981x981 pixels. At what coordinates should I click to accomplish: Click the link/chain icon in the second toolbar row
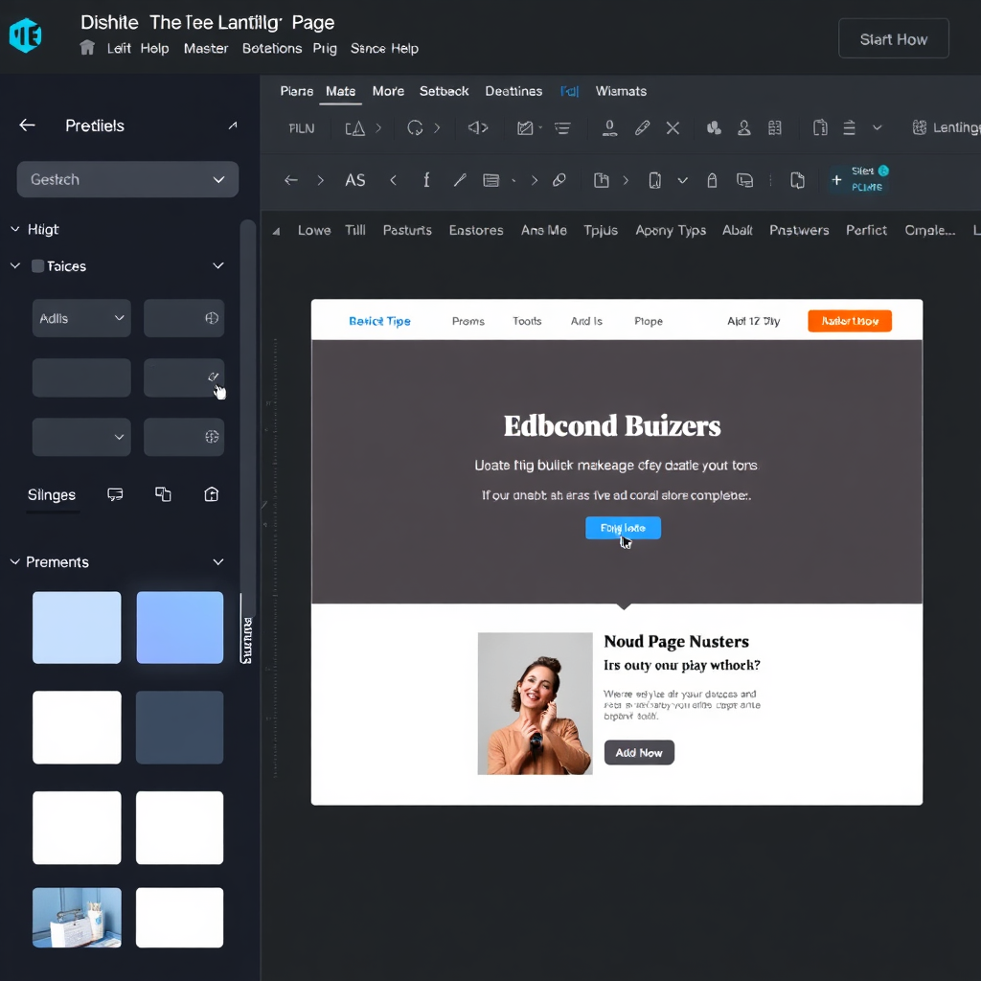[560, 179]
